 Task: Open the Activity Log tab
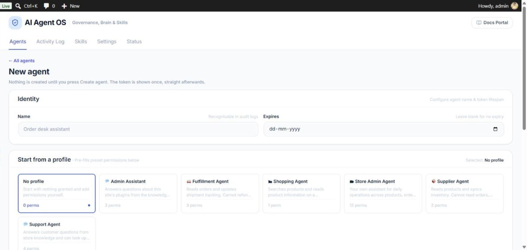pos(50,41)
